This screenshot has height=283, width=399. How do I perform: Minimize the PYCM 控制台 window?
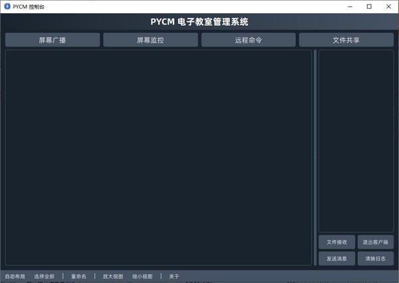point(350,7)
